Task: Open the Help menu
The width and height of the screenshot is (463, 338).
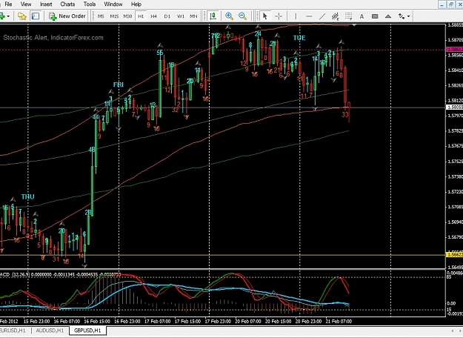Action: (136, 4)
